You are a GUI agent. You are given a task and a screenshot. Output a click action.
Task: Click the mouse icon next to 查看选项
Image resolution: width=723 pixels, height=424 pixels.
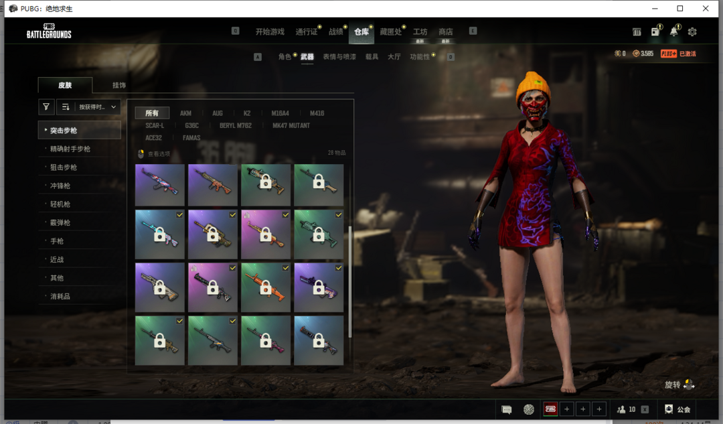click(141, 153)
